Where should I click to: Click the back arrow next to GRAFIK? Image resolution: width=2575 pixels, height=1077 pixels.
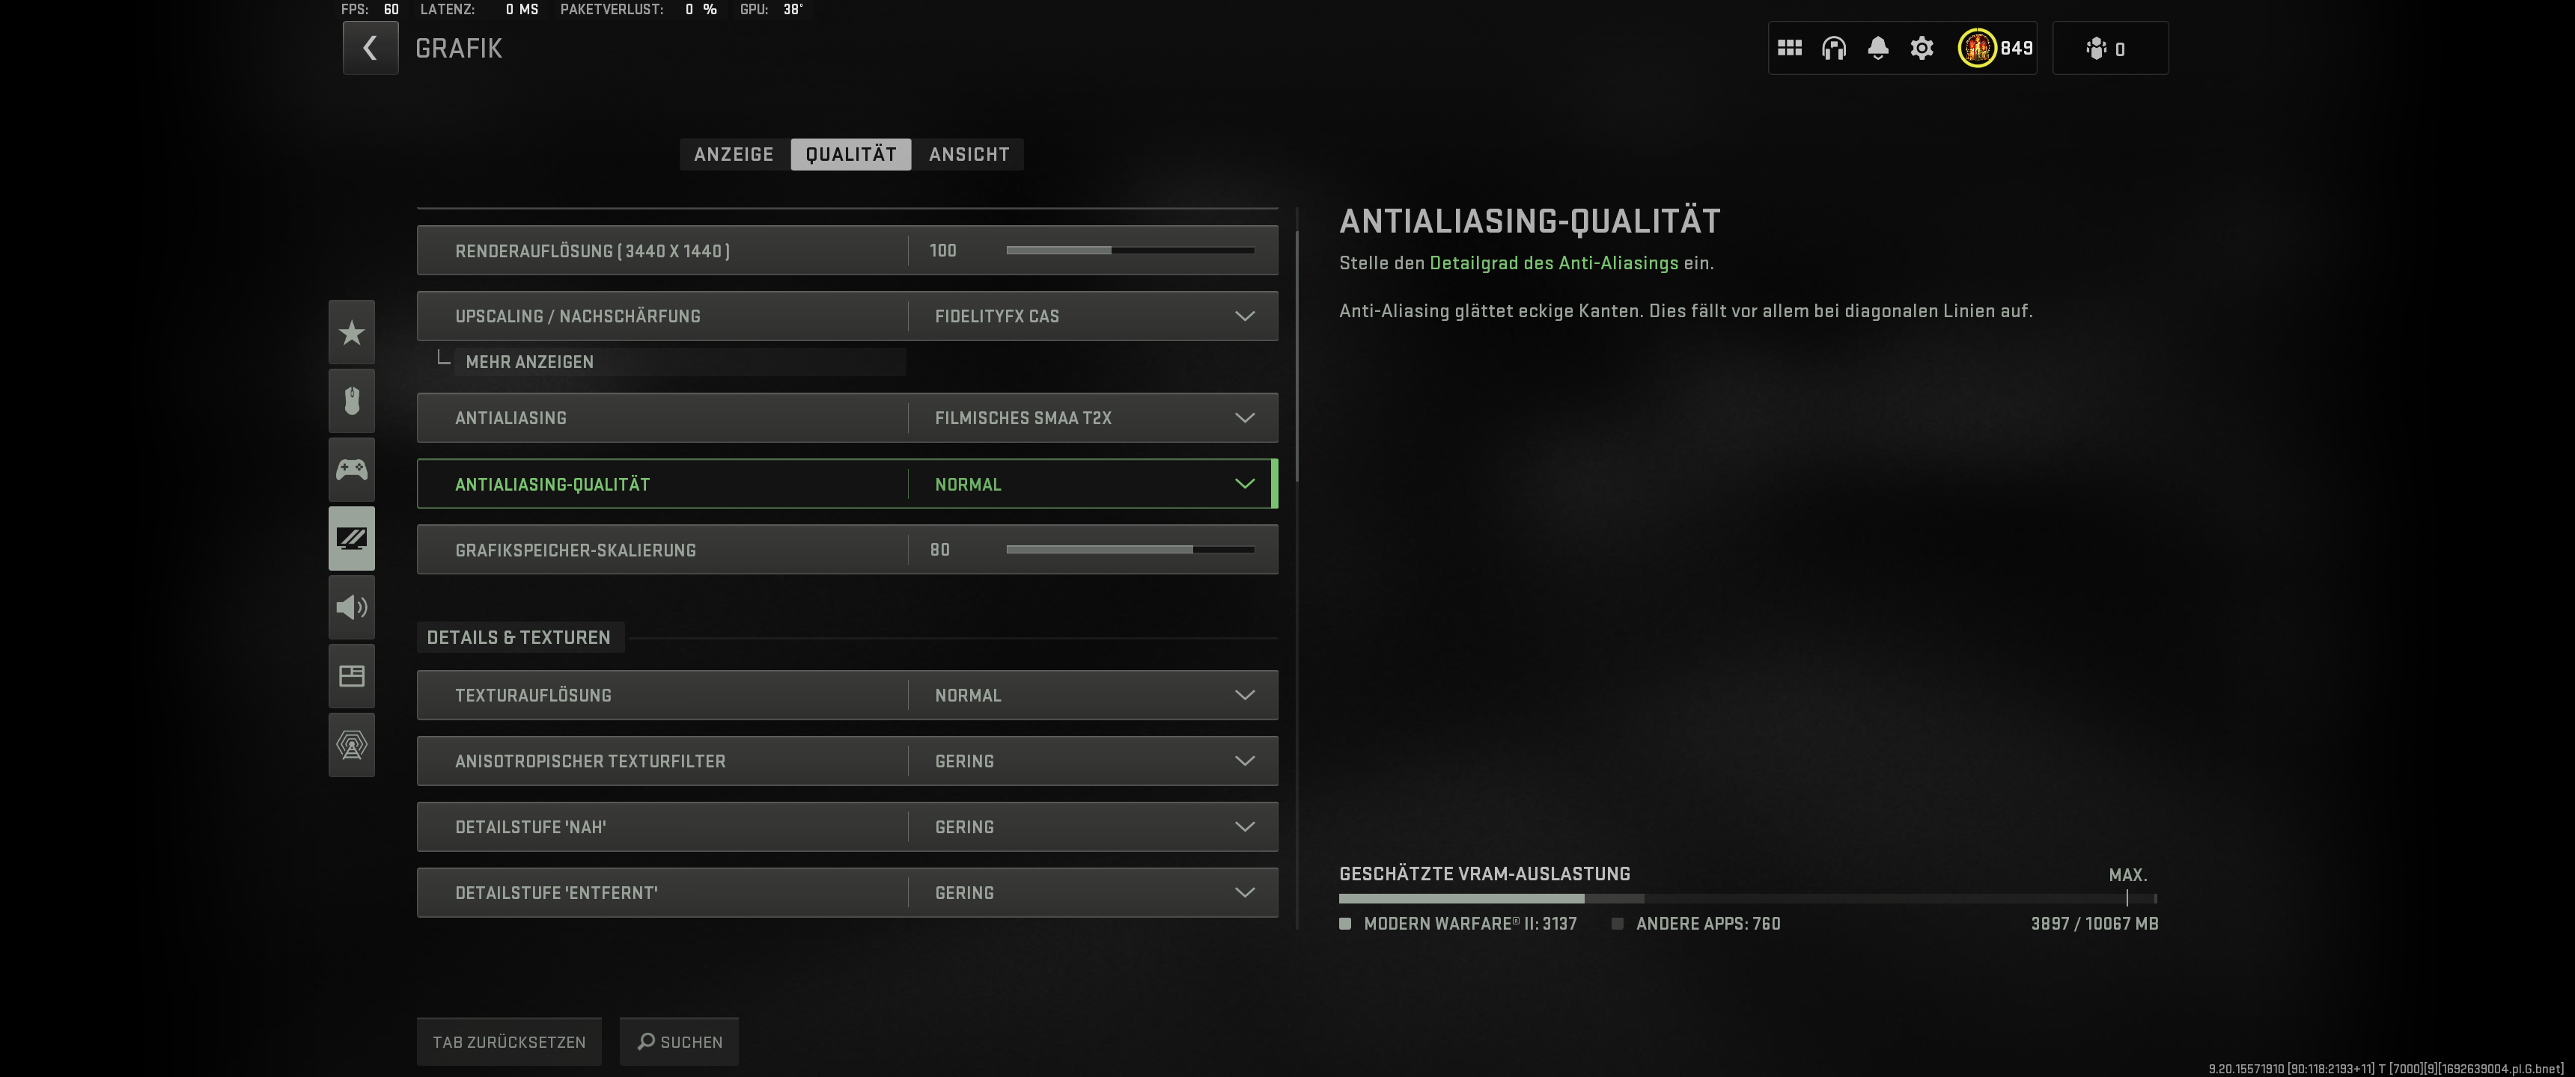pos(370,48)
